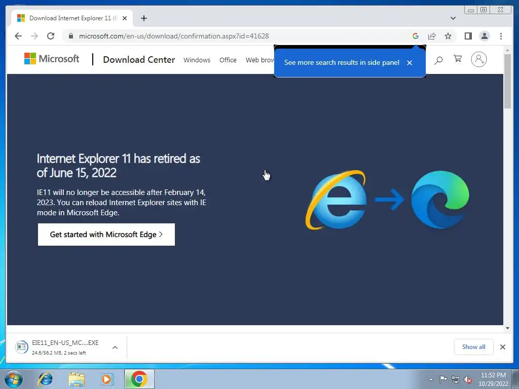Click the Microsoft Edge logo image

click(440, 200)
